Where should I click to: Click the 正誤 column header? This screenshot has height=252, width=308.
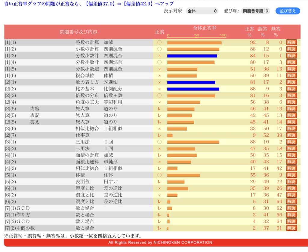click(159, 32)
